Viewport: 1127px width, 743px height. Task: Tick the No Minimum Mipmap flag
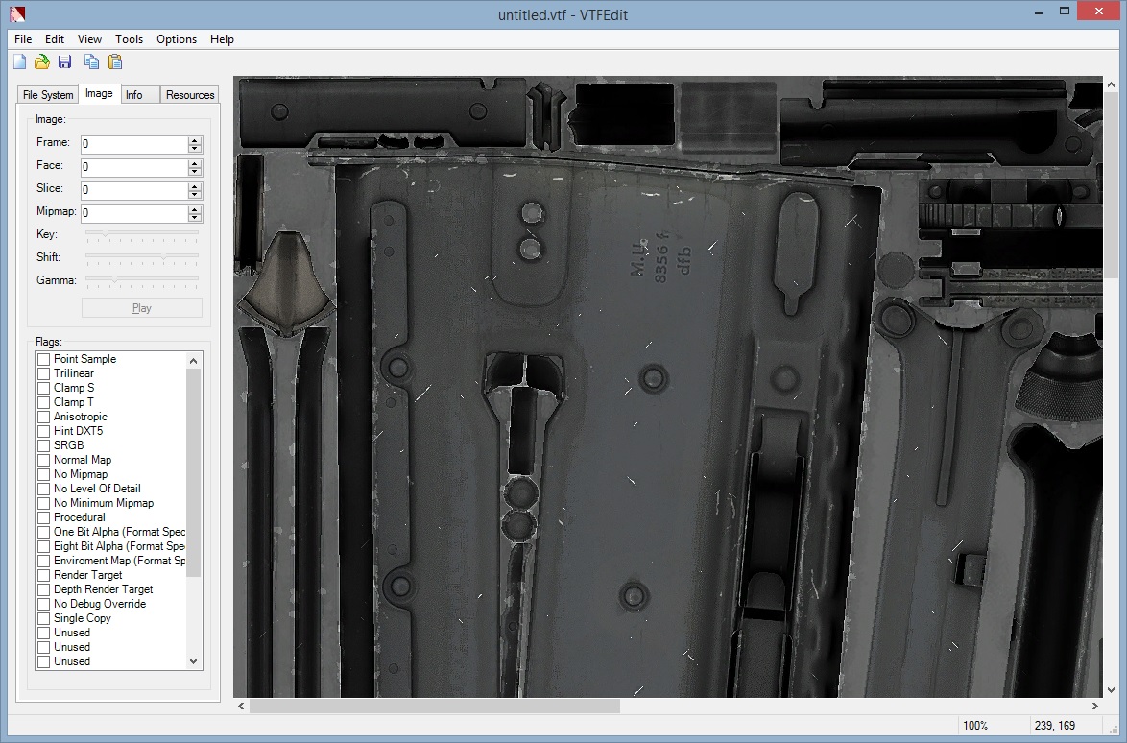pos(44,503)
